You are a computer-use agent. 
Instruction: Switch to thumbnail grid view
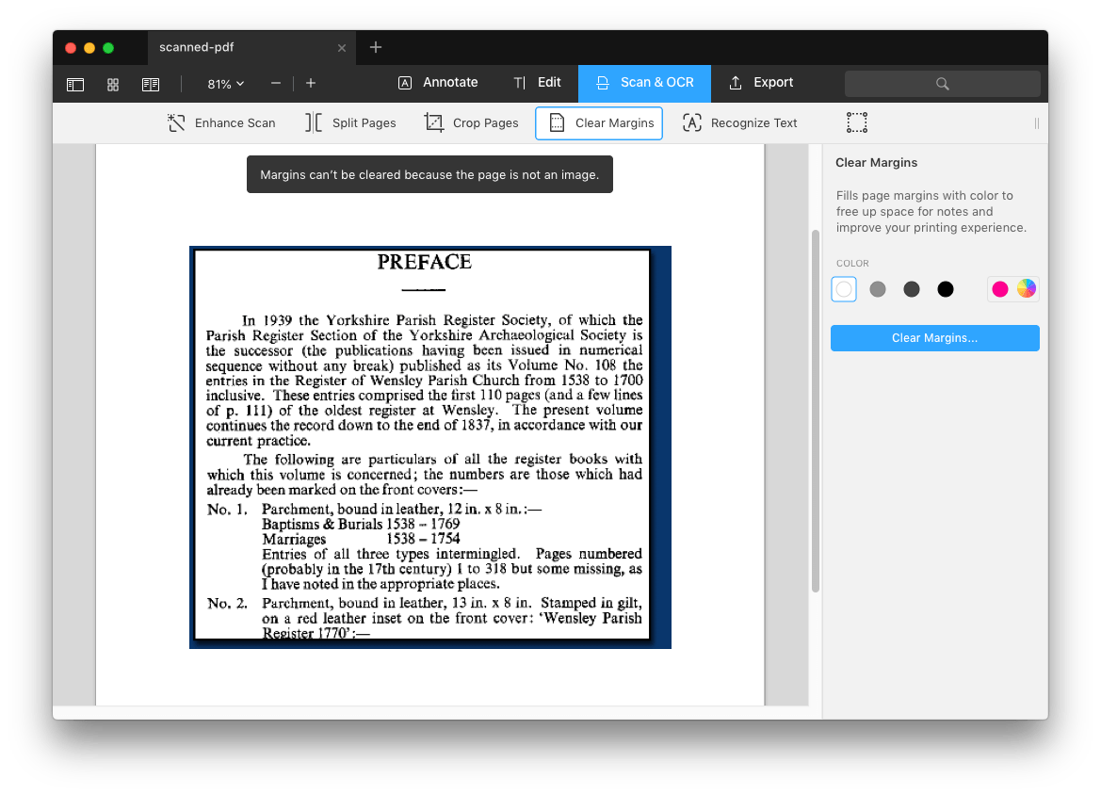click(x=113, y=84)
